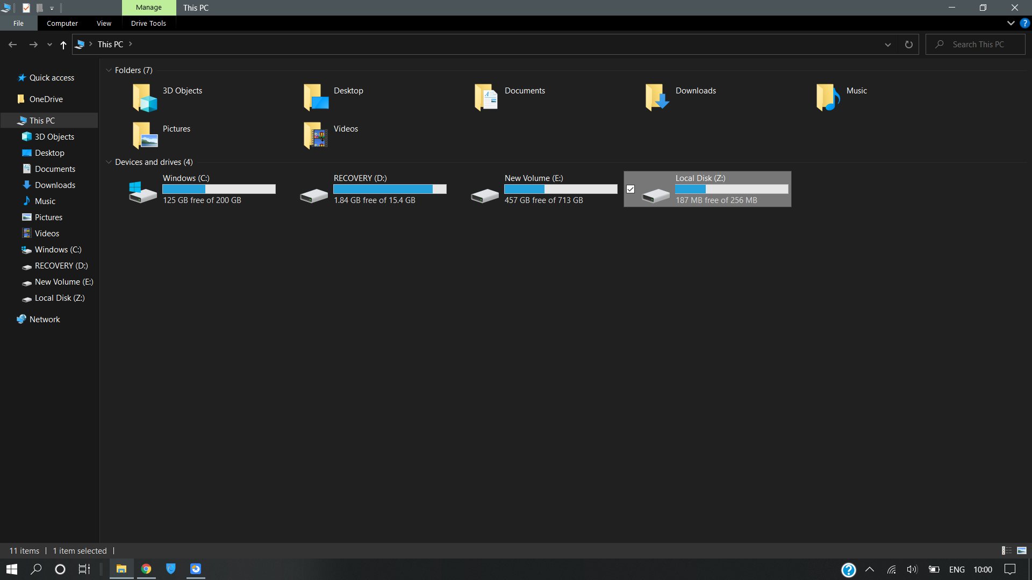Open Google Chrome from the taskbar

point(146,569)
